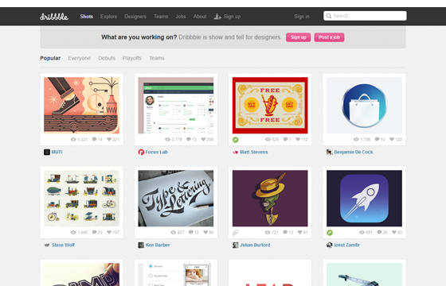Open Steve Wolf profile link
This screenshot has width=446, height=286.
click(63, 245)
